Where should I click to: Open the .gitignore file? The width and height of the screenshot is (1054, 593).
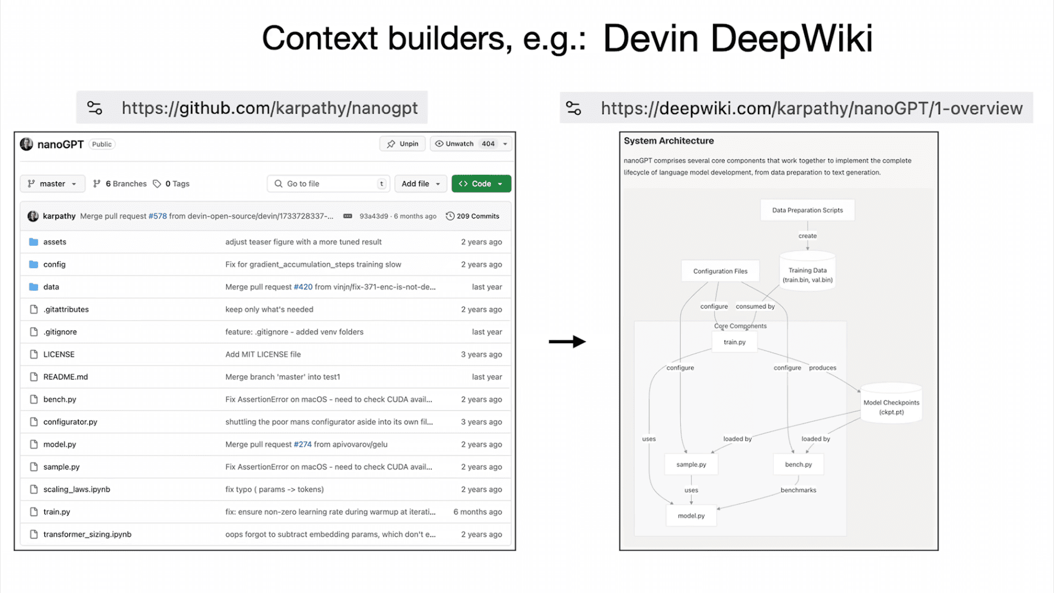click(60, 332)
